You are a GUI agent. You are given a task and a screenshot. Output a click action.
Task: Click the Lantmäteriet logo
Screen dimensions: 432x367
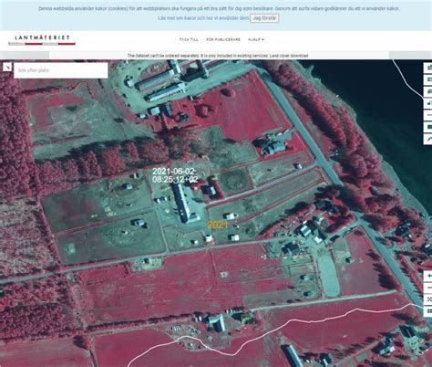pos(42,39)
